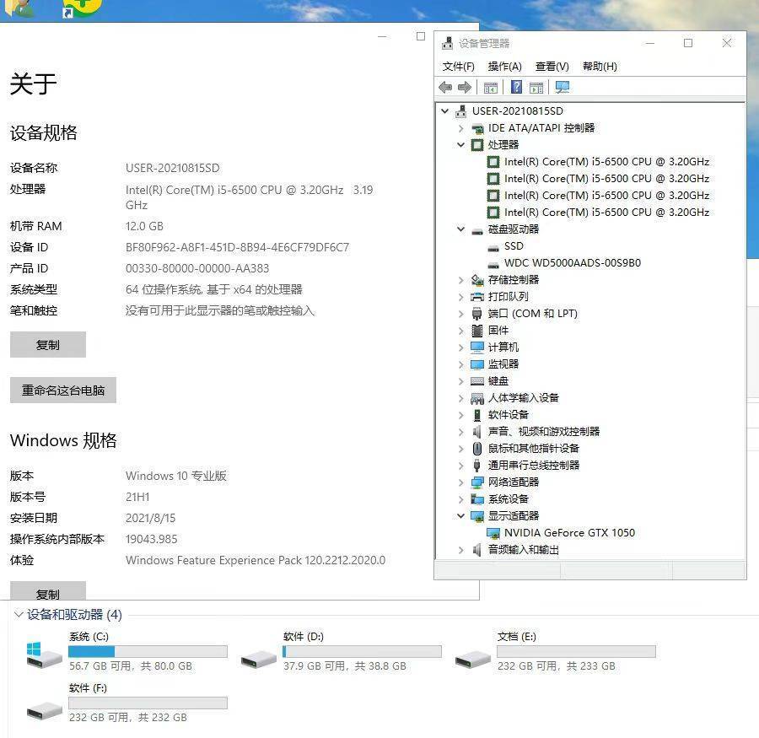Select the Documents (E:) drive icon
The height and width of the screenshot is (738, 759).
(x=473, y=659)
